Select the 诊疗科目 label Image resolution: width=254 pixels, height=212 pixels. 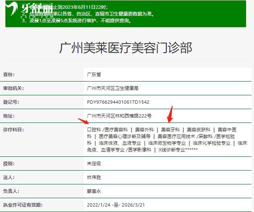[13, 130]
